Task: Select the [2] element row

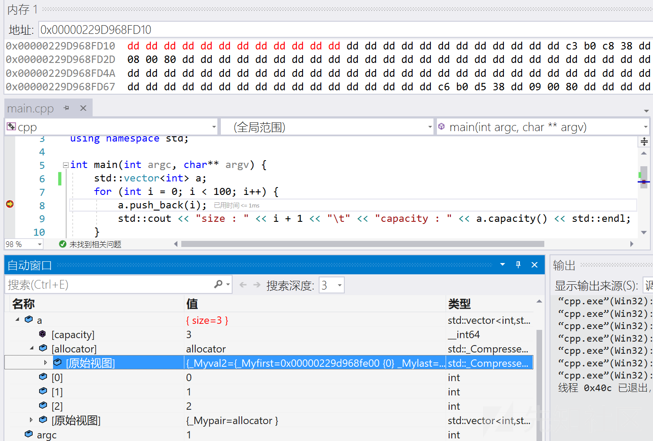Action: click(x=269, y=406)
